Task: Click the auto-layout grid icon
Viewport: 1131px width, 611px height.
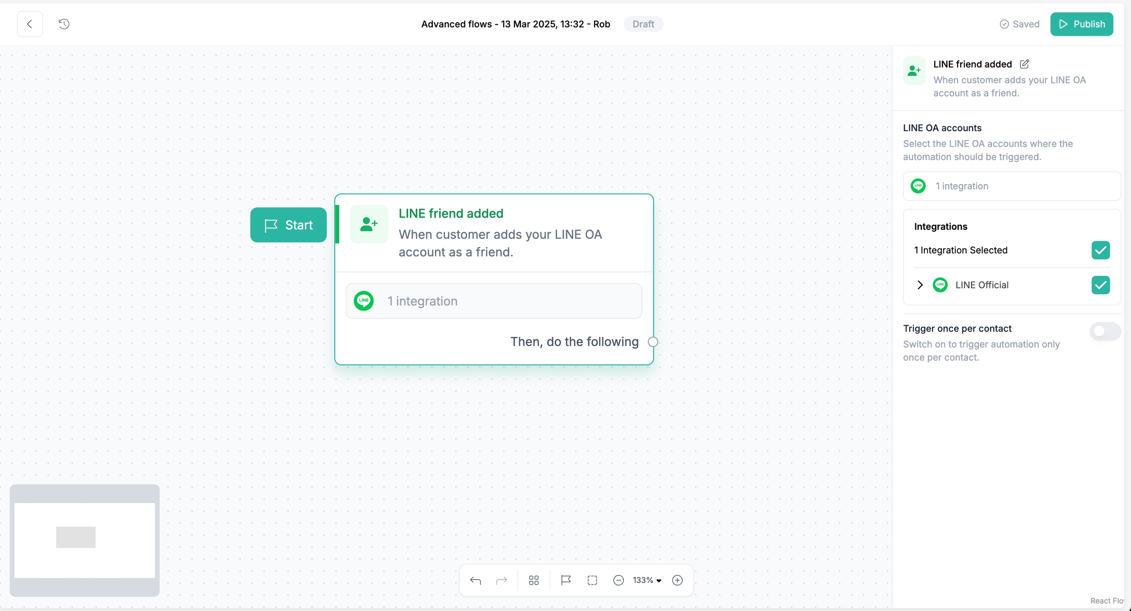Action: point(534,580)
